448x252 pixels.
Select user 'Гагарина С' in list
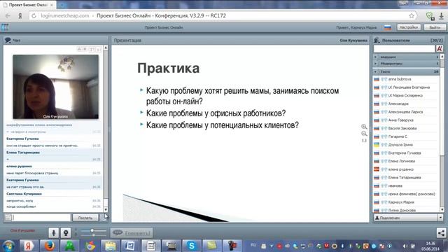406,136
